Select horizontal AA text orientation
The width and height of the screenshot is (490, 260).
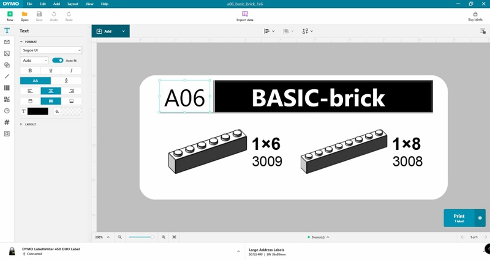(x=36, y=81)
